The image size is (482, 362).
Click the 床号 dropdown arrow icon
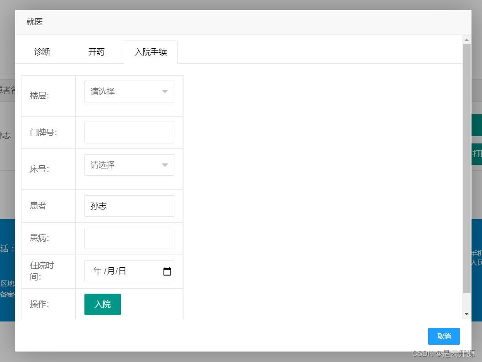coord(165,165)
